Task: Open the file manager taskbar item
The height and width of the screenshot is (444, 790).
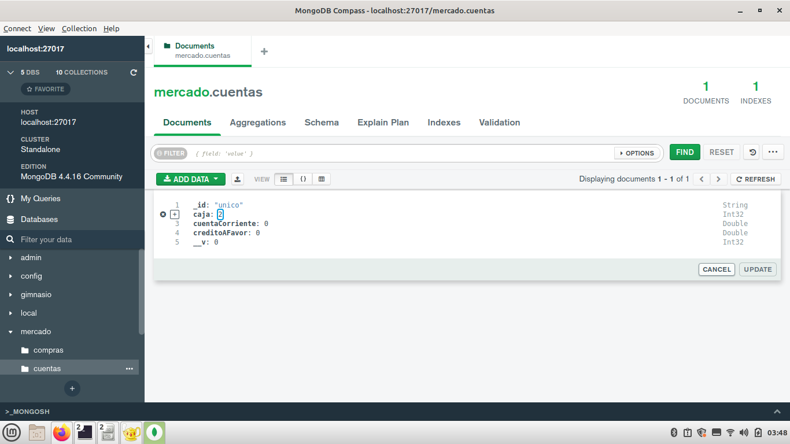Action: tap(108, 432)
